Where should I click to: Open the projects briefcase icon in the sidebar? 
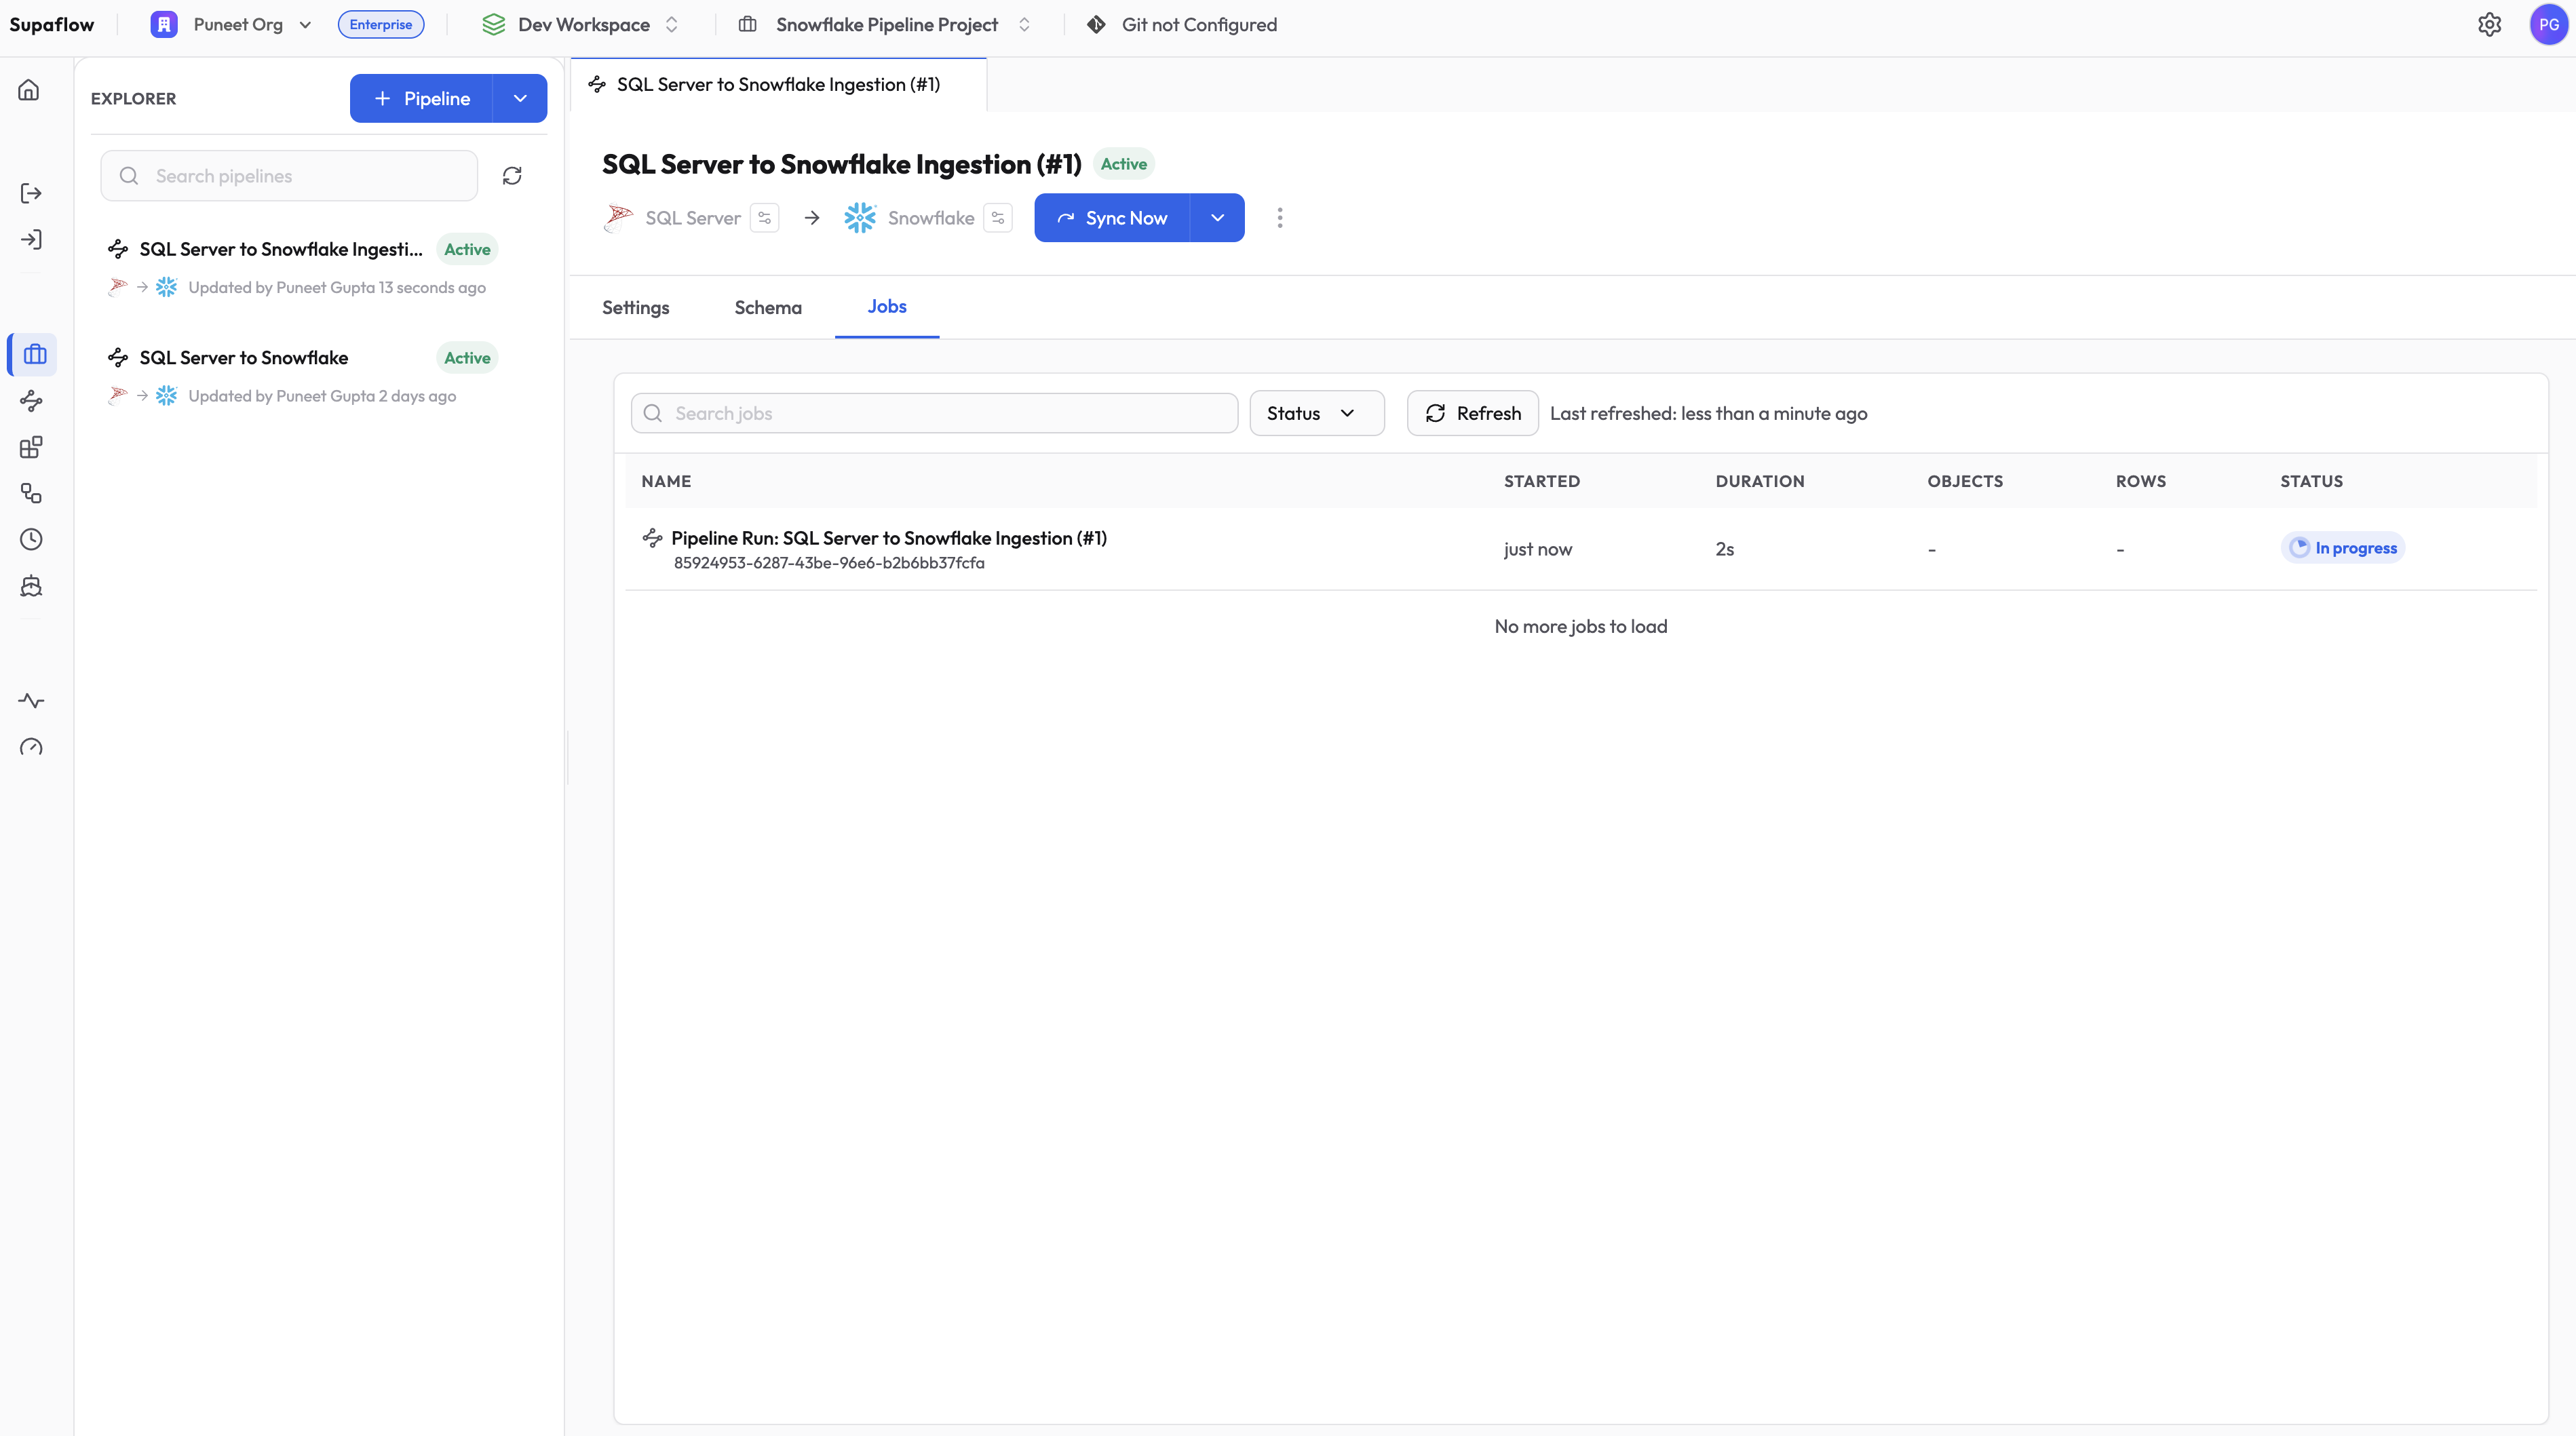[x=34, y=354]
